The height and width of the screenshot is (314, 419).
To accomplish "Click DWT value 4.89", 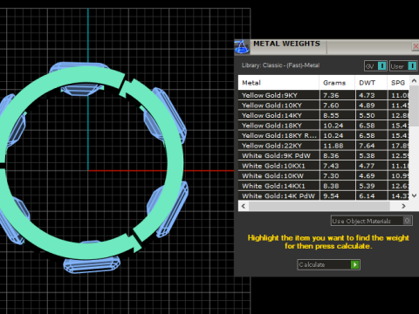I will coord(367,106).
